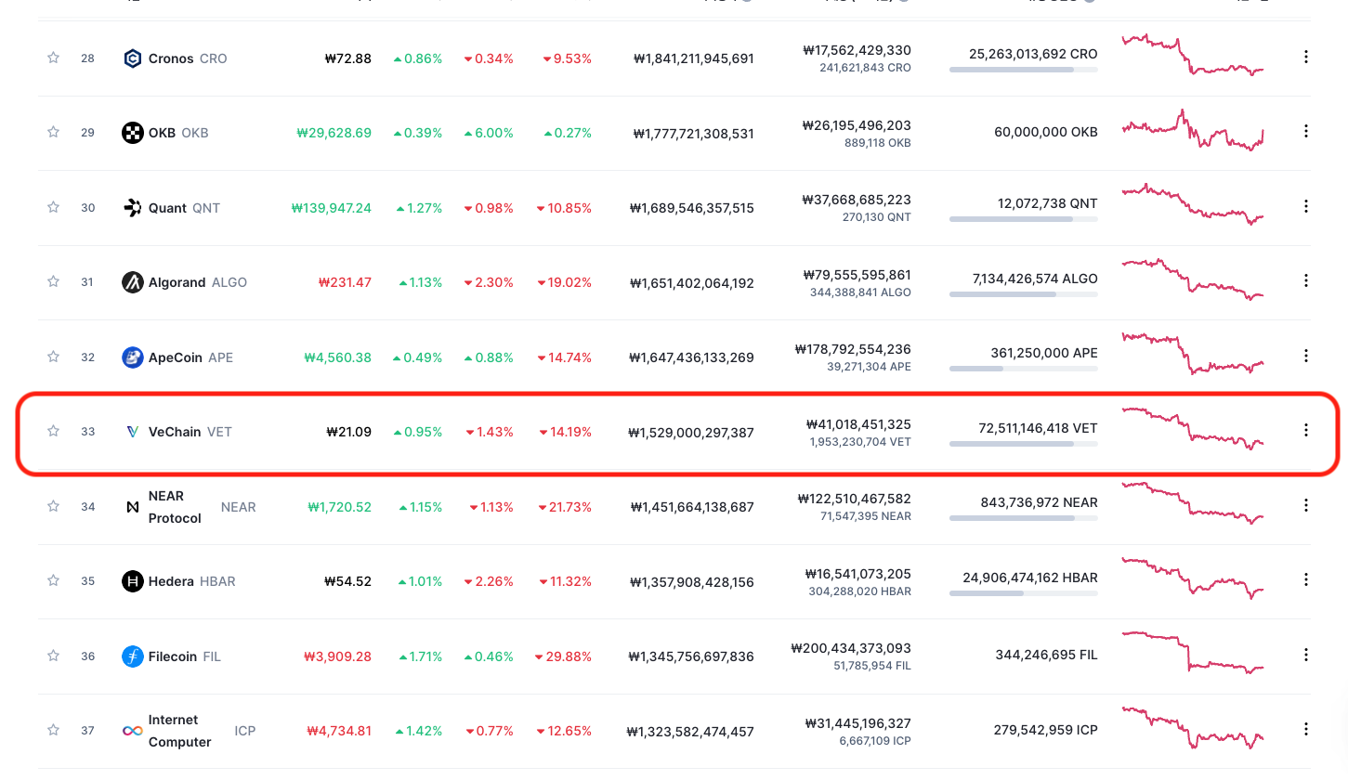Viewport: 1348px width, 780px height.
Task: Star Filecoin for the watchlist
Action: pos(53,656)
